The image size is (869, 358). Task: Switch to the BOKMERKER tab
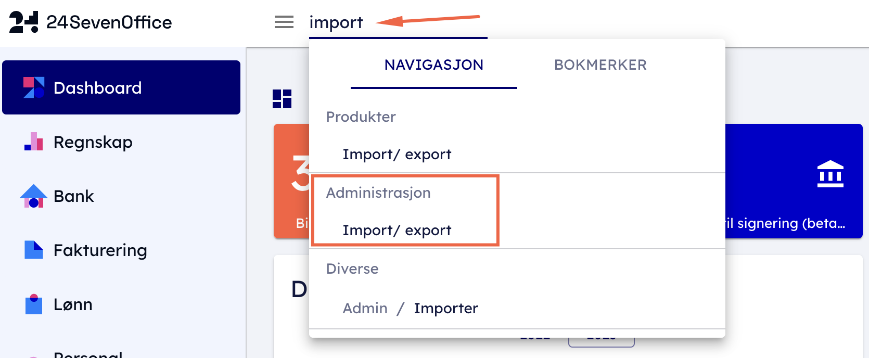[x=600, y=65]
